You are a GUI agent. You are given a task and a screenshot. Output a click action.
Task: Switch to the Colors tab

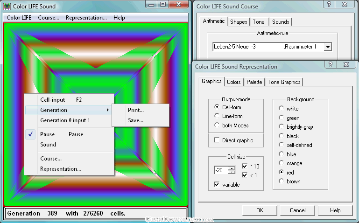click(233, 82)
